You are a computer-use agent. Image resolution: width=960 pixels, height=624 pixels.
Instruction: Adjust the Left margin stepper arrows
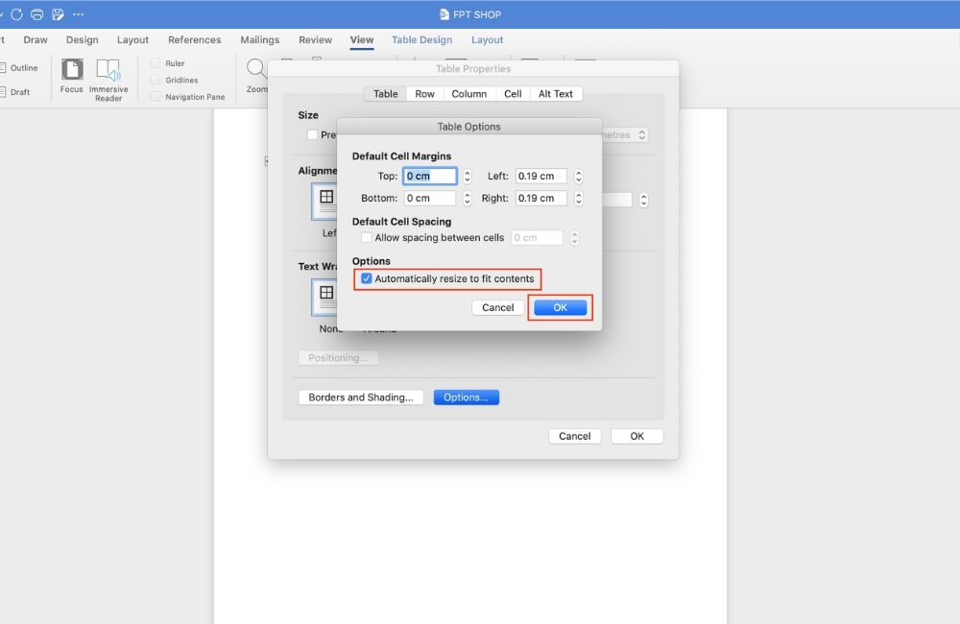point(578,177)
